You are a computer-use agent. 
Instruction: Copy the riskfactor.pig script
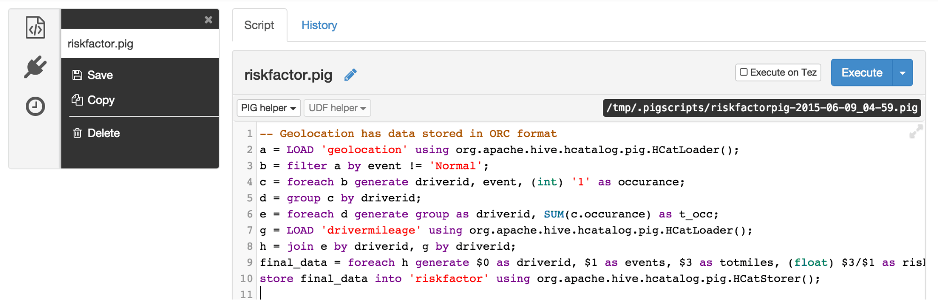pyautogui.click(x=93, y=100)
